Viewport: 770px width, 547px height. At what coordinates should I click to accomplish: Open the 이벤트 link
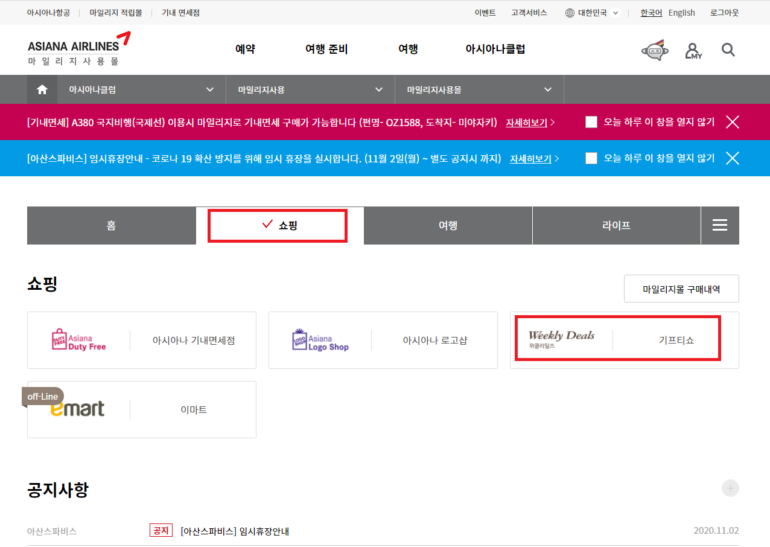point(485,13)
